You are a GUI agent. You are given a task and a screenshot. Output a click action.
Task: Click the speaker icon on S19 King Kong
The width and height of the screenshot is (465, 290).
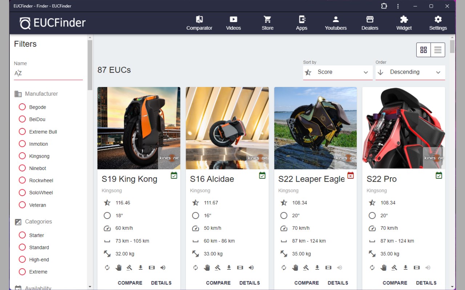[x=163, y=268]
